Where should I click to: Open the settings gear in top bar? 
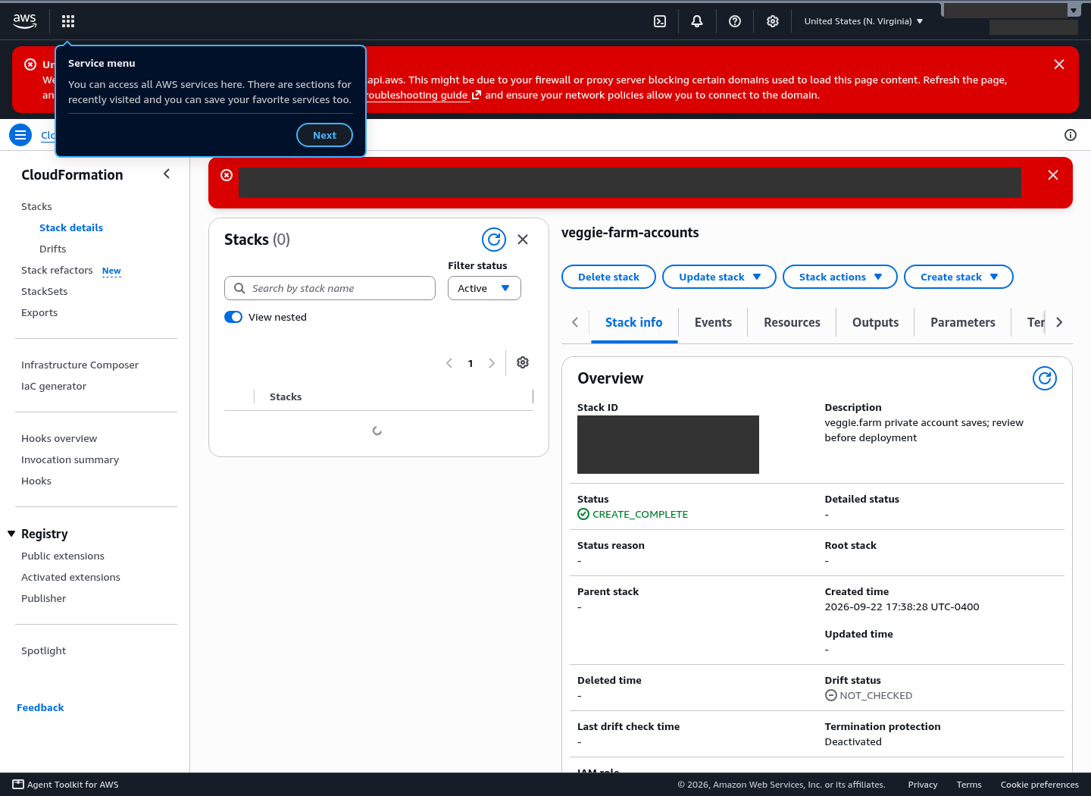tap(773, 21)
